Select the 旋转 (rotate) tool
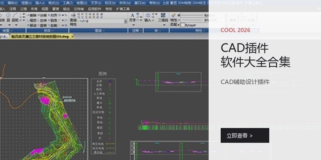 click(42, 25)
